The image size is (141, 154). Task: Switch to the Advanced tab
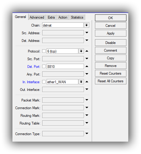pos(37,17)
